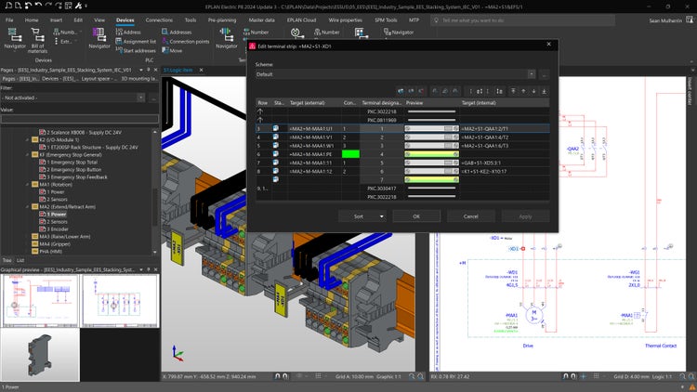This screenshot has height=392, width=697.
Task: Switch to the Pre-planning ribbon tab
Action: pyautogui.click(x=222, y=19)
